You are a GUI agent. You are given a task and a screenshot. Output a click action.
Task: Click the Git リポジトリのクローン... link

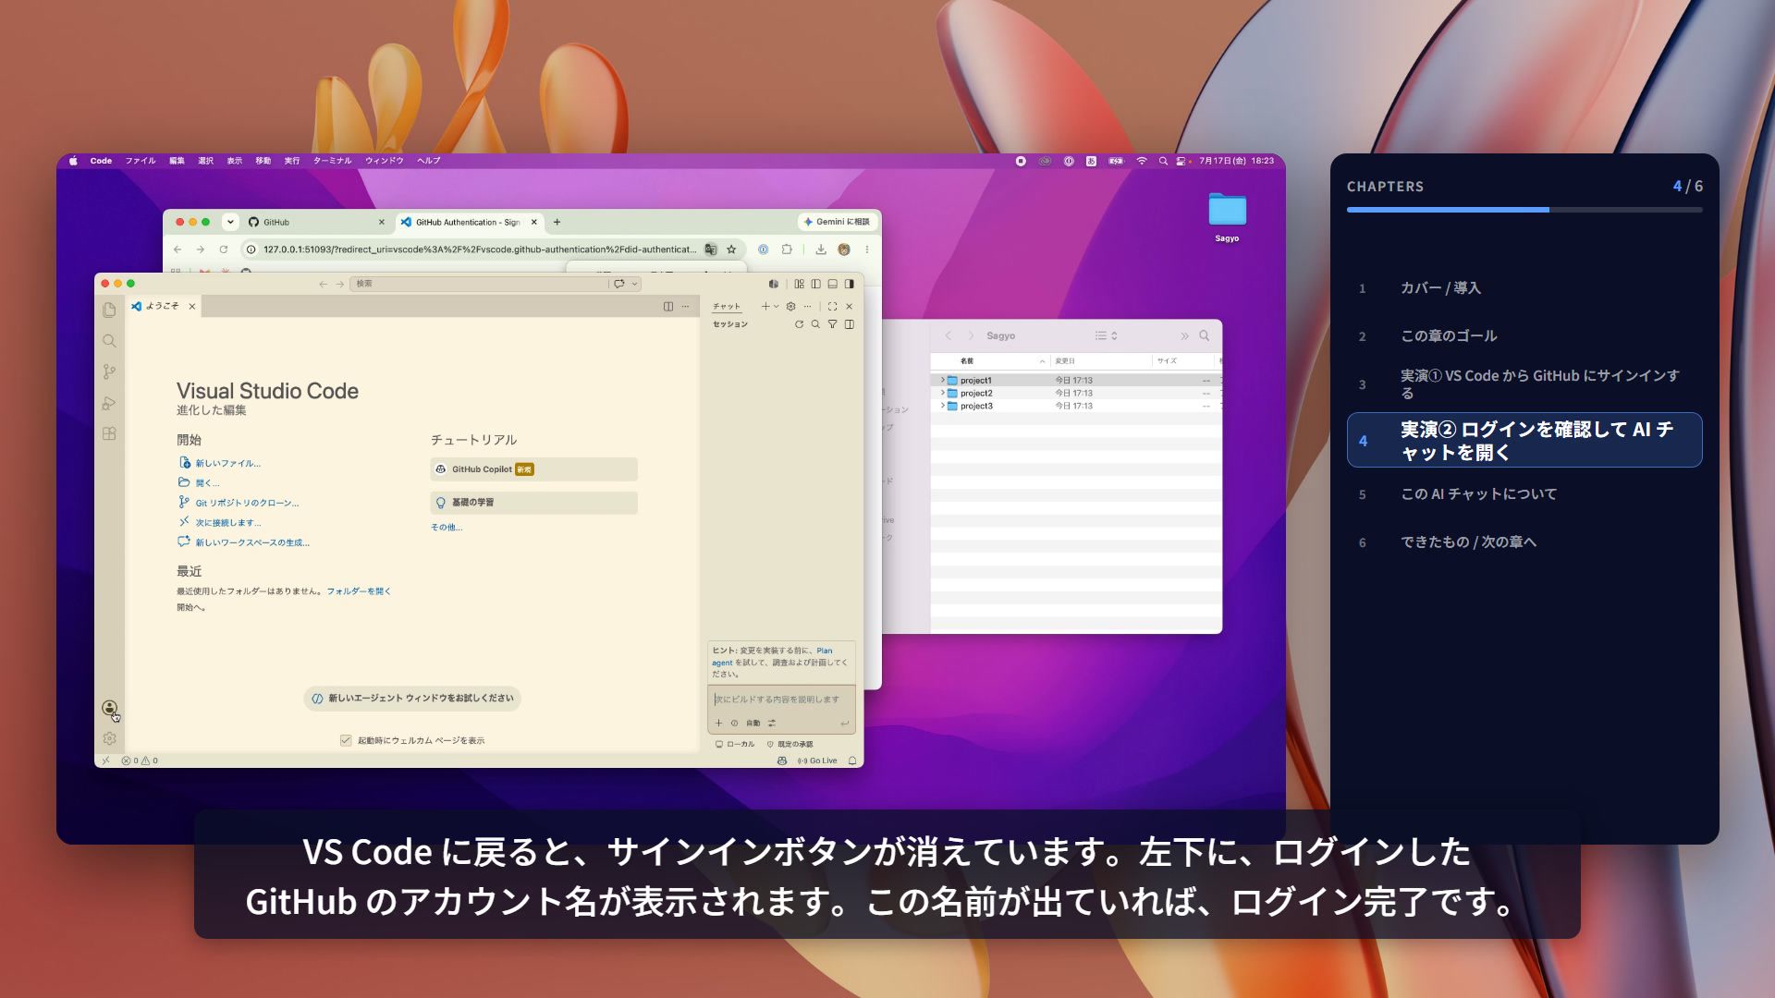point(247,503)
